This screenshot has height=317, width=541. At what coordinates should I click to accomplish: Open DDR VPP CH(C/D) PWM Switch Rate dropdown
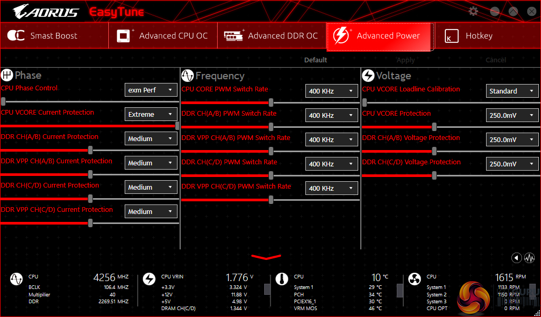click(x=332, y=188)
